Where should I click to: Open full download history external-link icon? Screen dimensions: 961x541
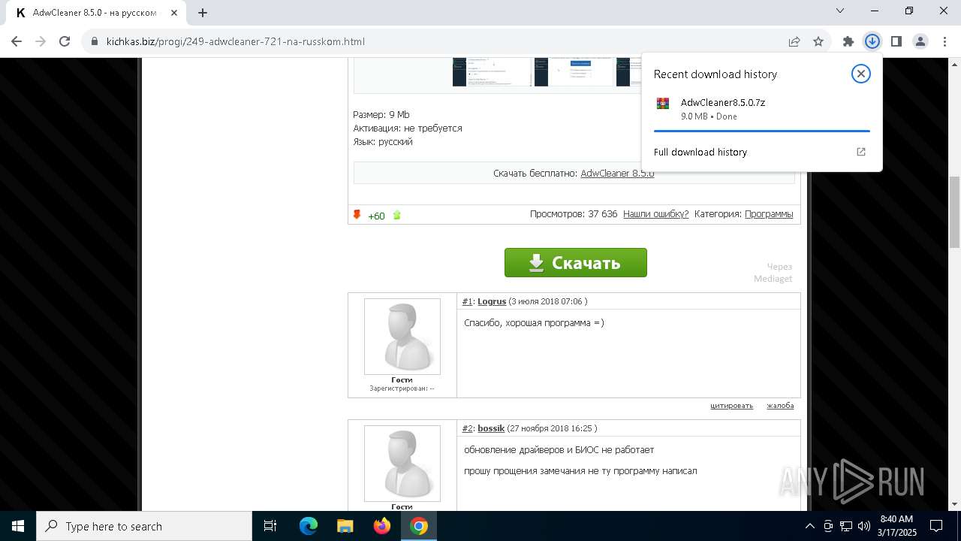point(861,152)
